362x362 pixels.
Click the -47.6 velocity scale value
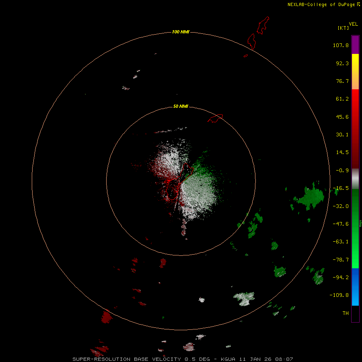tap(341, 224)
